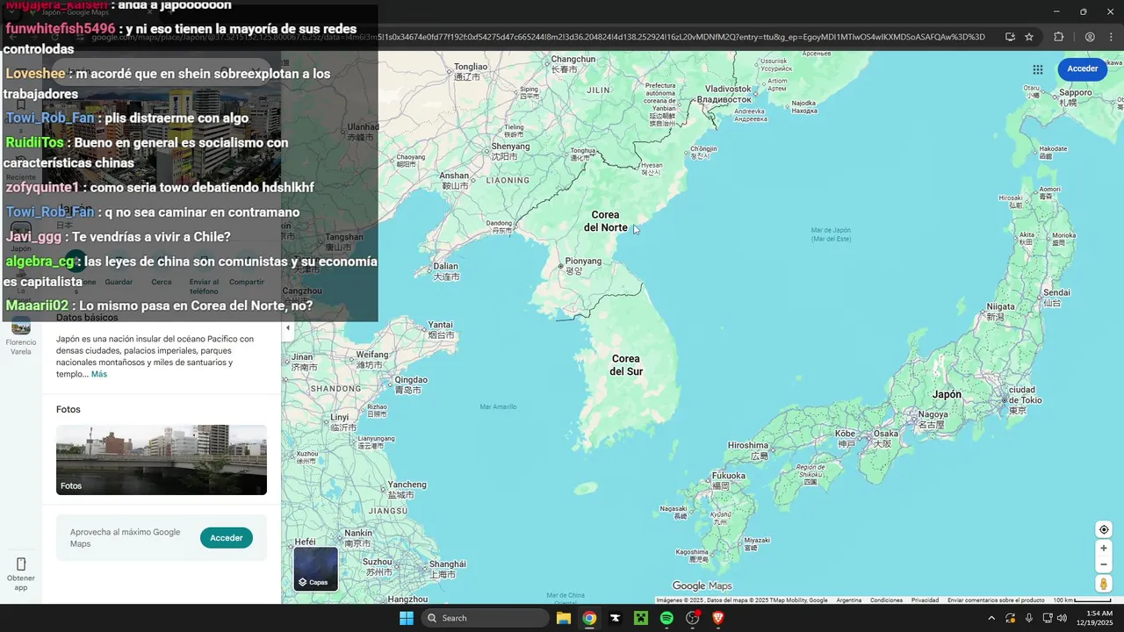Open the browser profile avatar

[x=1090, y=37]
